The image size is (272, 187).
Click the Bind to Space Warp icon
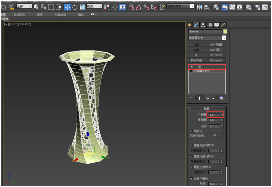pyautogui.click(x=11, y=7)
